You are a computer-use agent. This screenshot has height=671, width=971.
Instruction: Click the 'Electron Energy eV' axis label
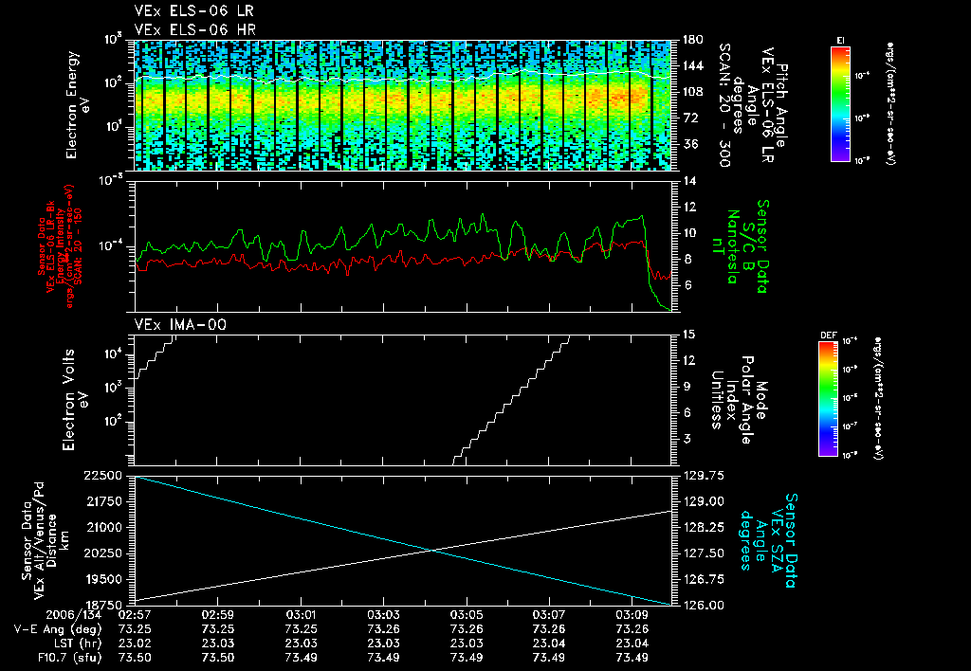coord(78,105)
